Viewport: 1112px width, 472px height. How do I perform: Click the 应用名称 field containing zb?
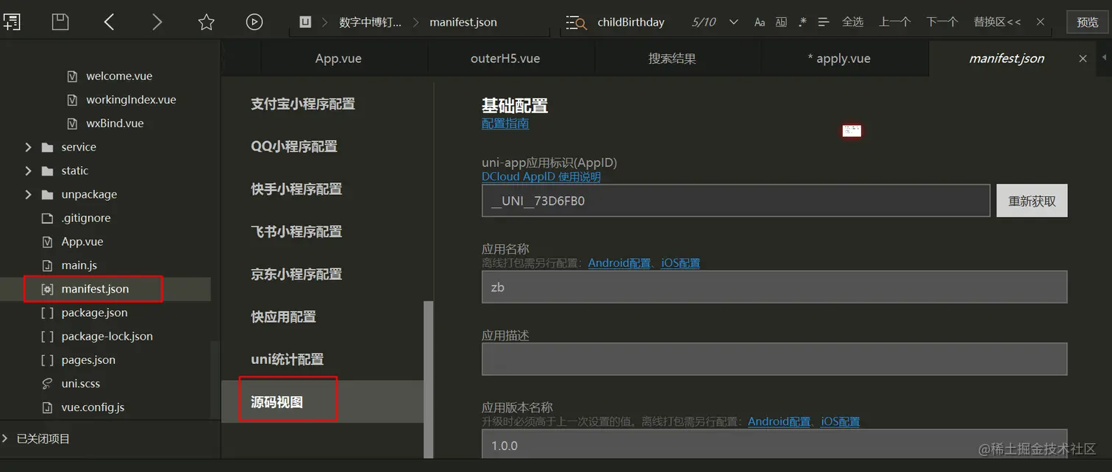tap(774, 287)
